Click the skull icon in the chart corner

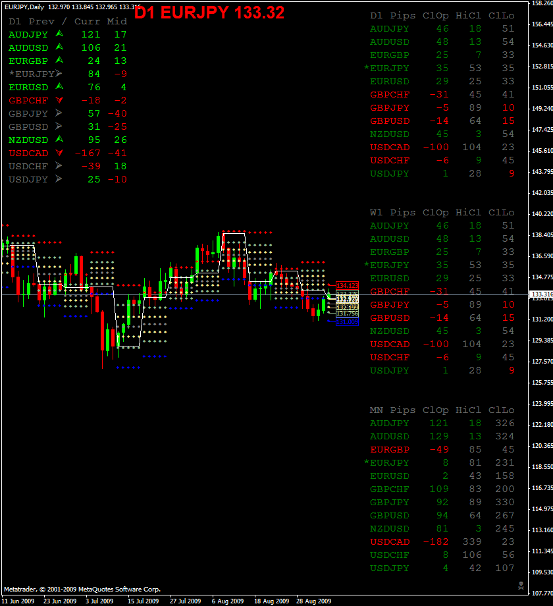click(x=521, y=586)
